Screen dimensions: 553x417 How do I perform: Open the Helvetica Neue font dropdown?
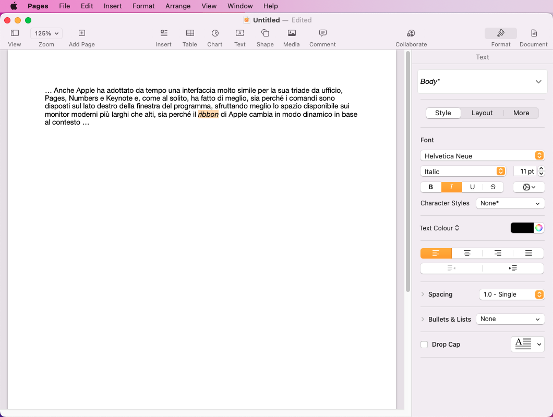tap(482, 156)
